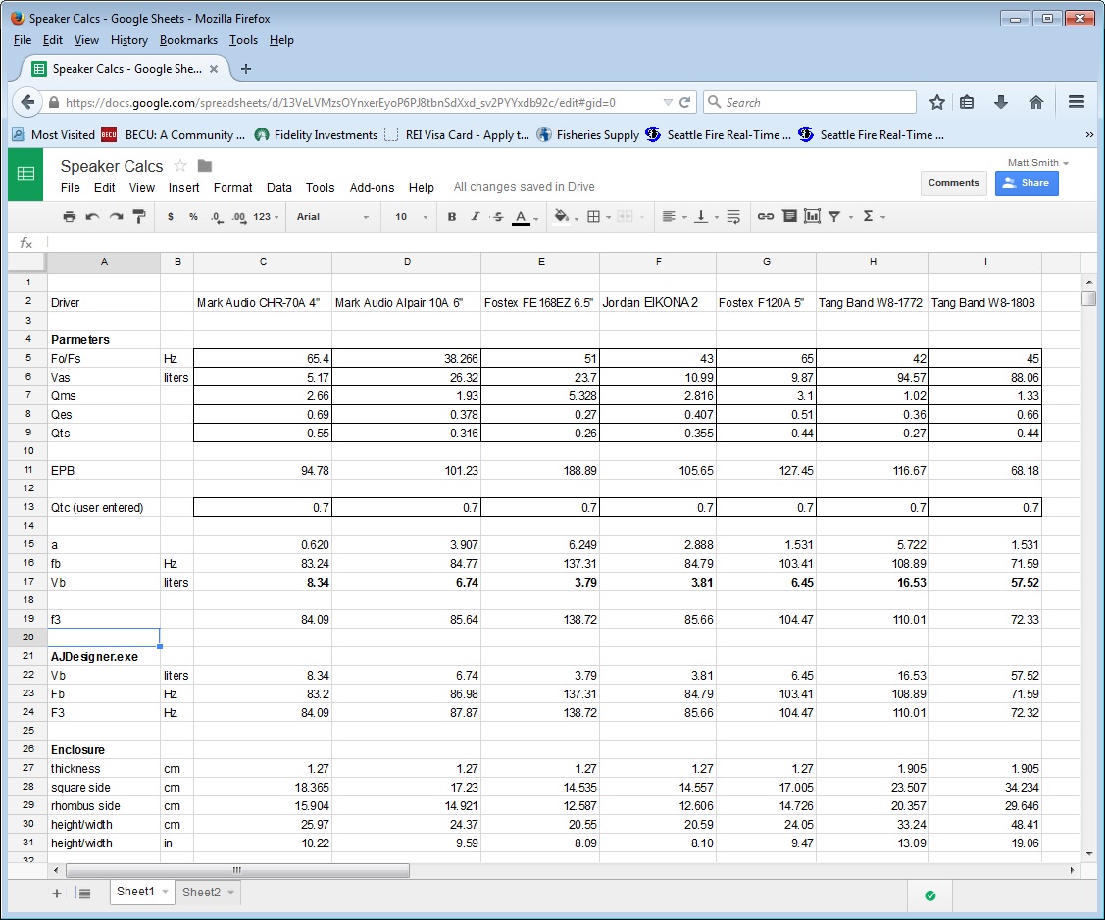The image size is (1105, 920).
Task: Open vertical align dropdown
Action: 706,217
